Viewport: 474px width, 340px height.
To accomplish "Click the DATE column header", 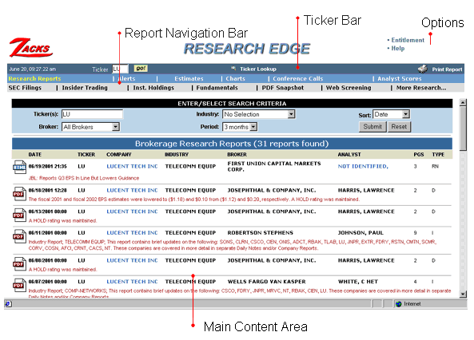I will (x=34, y=154).
